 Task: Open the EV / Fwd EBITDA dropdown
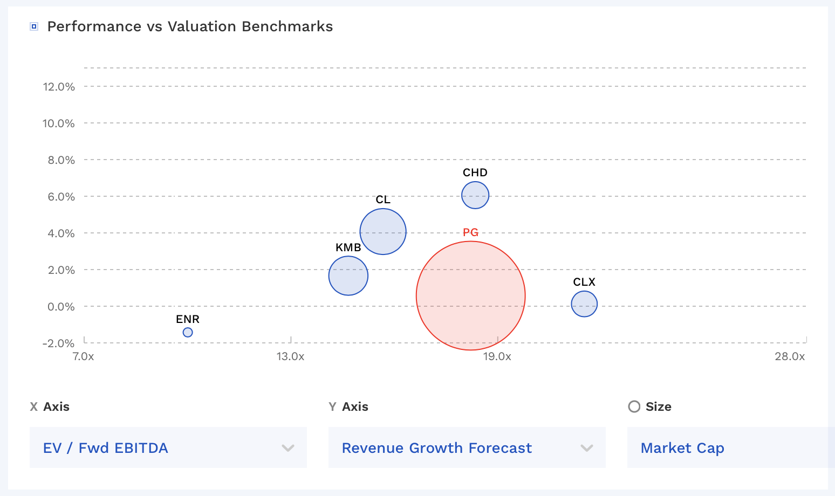coord(168,447)
